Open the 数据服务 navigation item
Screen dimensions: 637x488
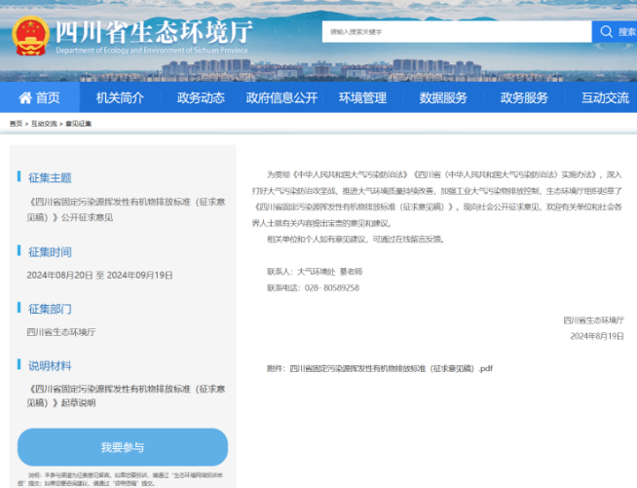[443, 97]
